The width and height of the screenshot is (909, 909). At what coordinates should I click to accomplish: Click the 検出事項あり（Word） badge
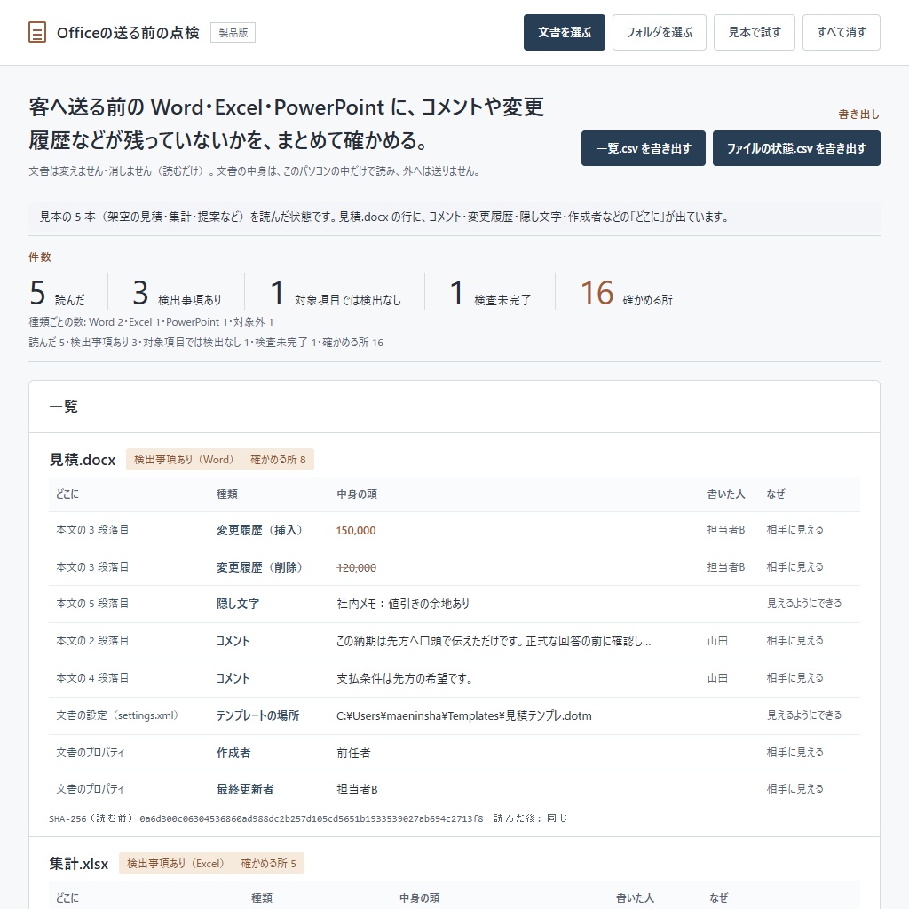[184, 460]
